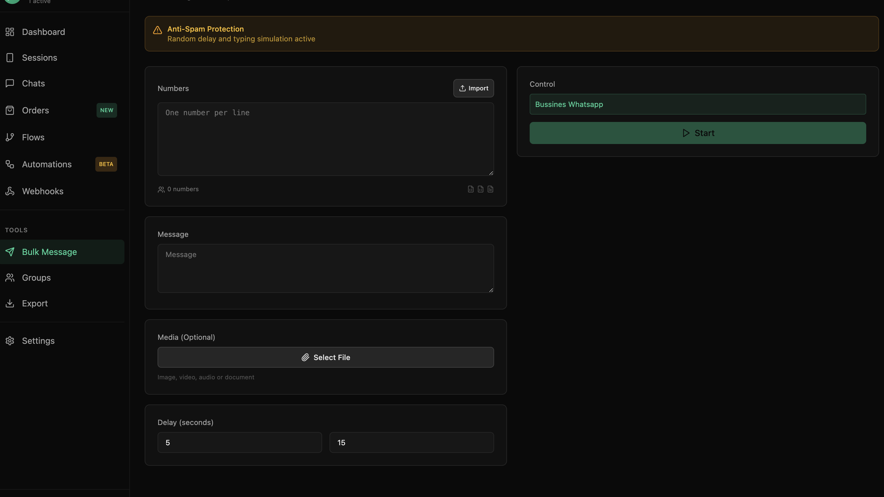The height and width of the screenshot is (497, 884).
Task: Open Settings from the sidebar
Action: tap(38, 341)
